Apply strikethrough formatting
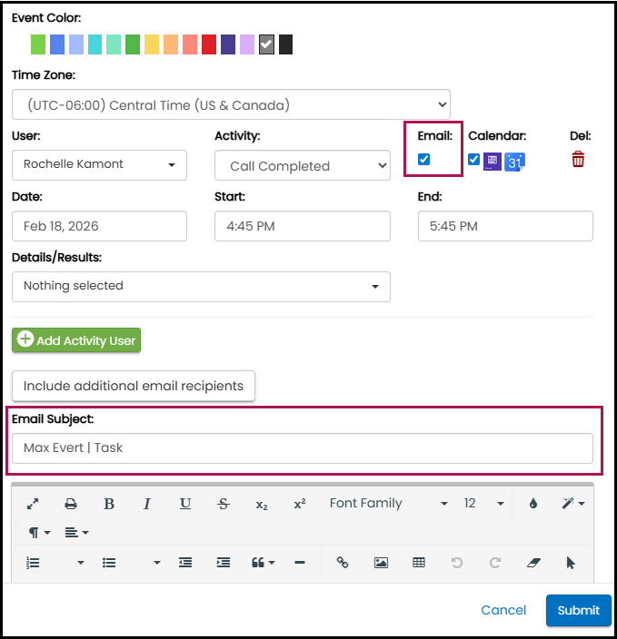This screenshot has height=639, width=617. tap(224, 504)
